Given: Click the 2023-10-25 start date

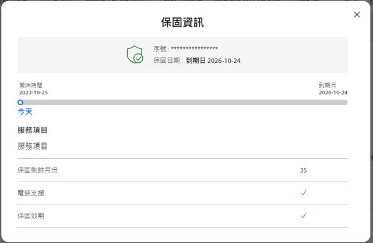Looking at the screenshot, I should [x=33, y=92].
